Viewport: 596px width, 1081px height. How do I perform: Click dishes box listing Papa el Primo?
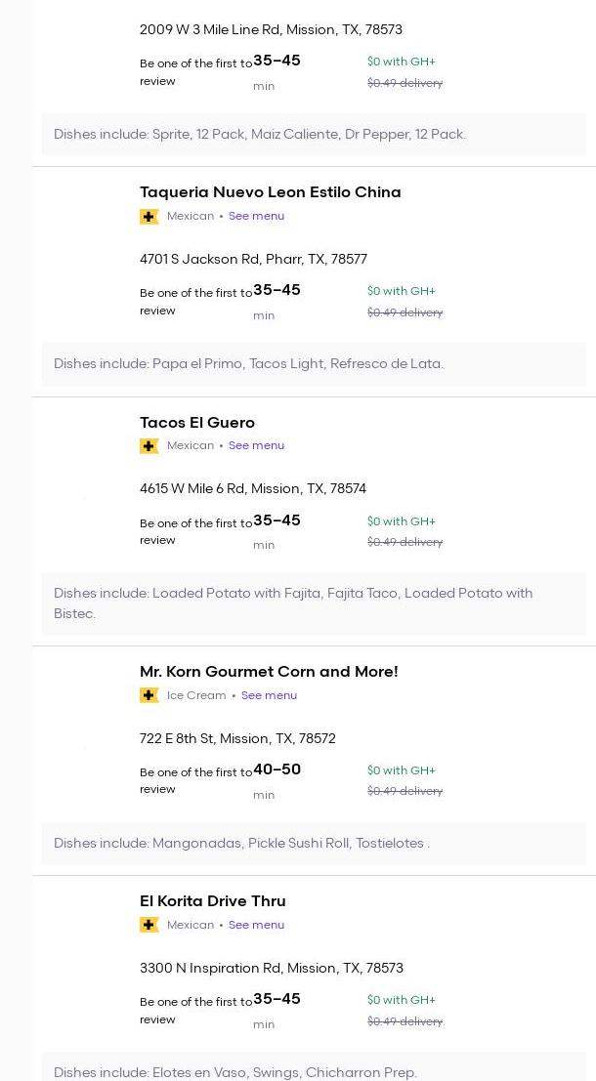[x=314, y=364]
